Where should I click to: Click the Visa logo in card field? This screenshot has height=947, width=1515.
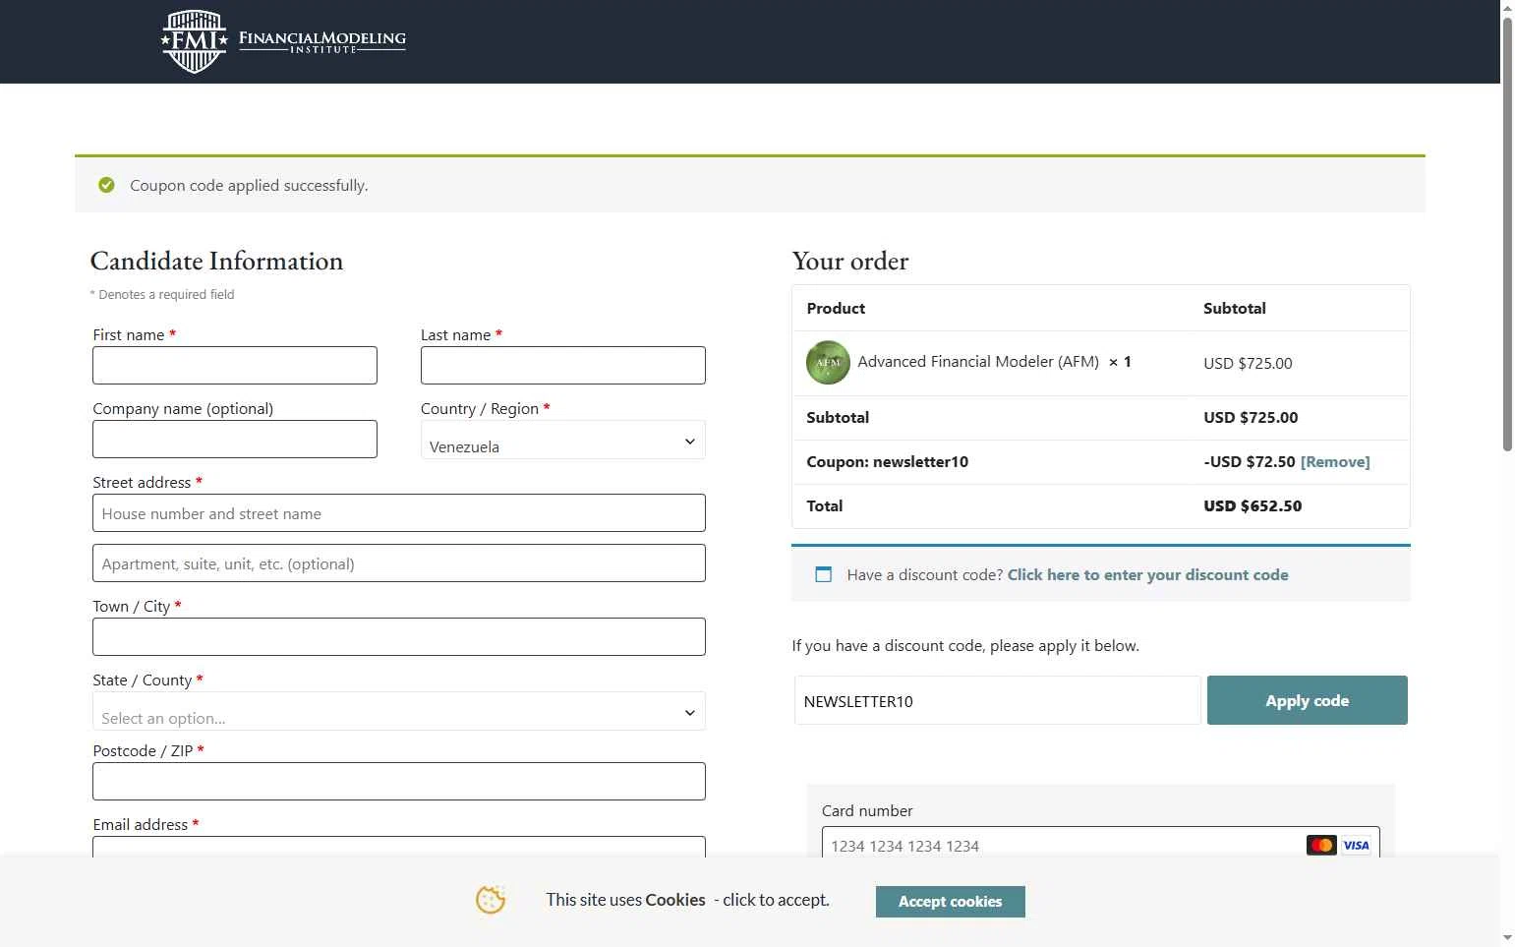tap(1356, 845)
